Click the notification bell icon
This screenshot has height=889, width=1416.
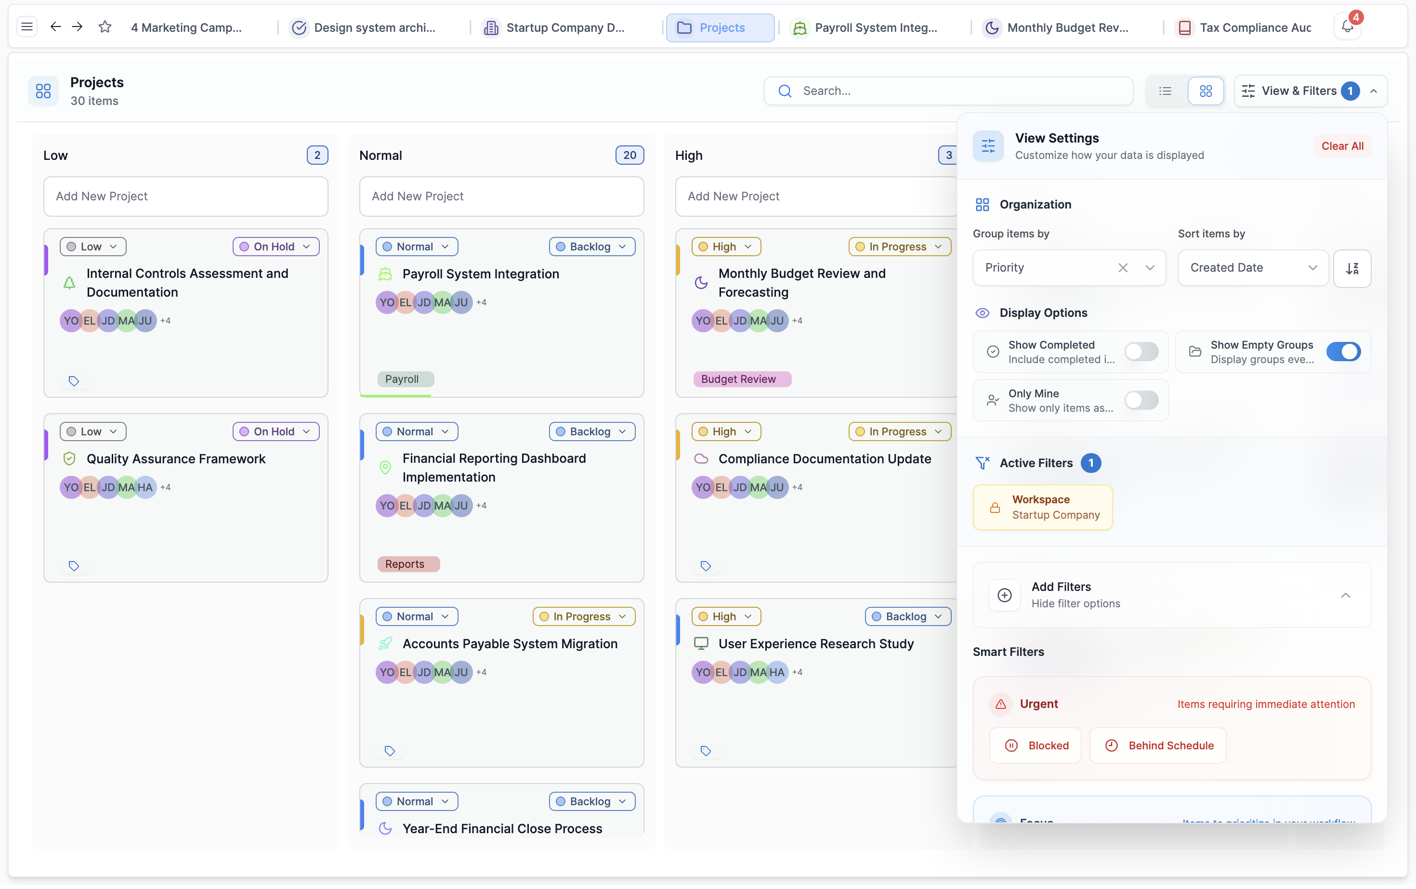tap(1347, 27)
